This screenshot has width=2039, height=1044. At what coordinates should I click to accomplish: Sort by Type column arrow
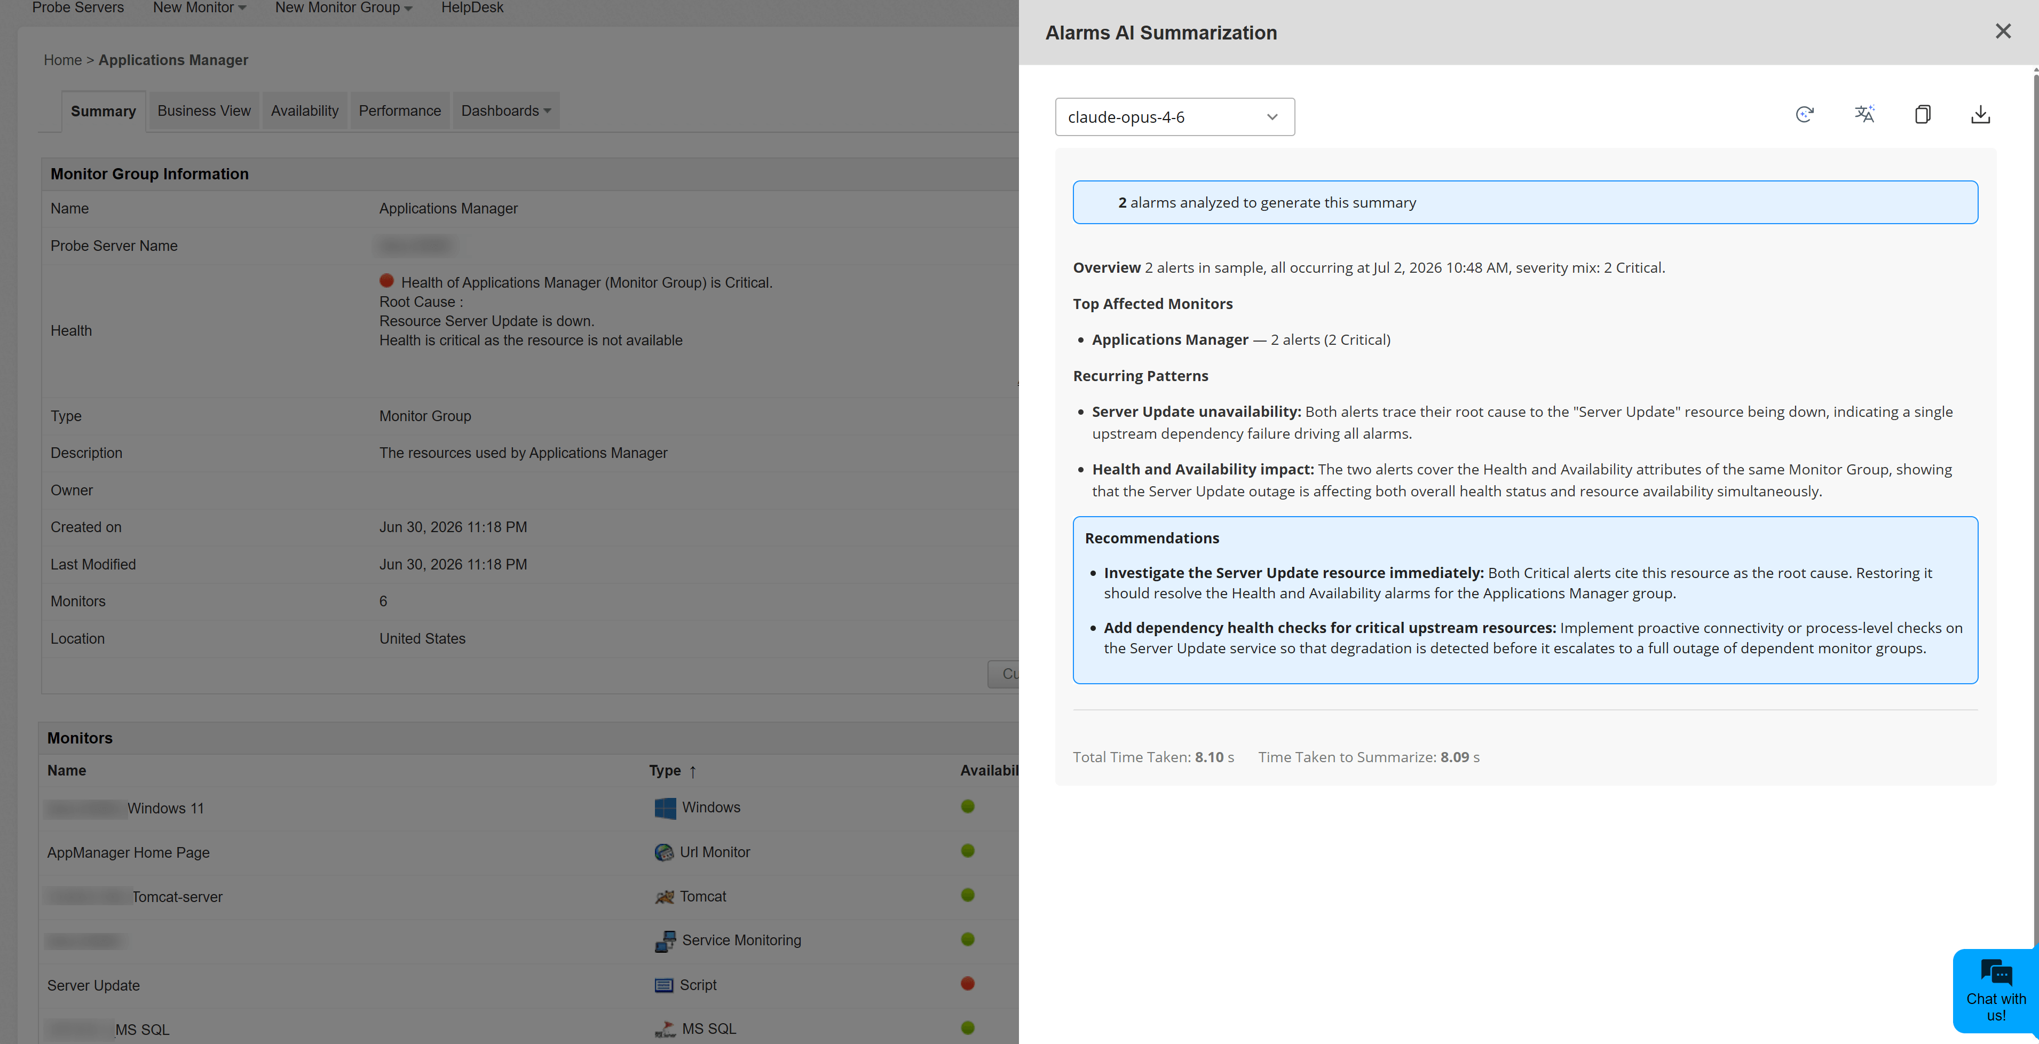tap(693, 772)
